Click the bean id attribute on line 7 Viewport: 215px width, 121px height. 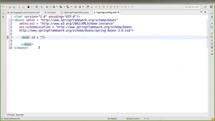click(33, 37)
